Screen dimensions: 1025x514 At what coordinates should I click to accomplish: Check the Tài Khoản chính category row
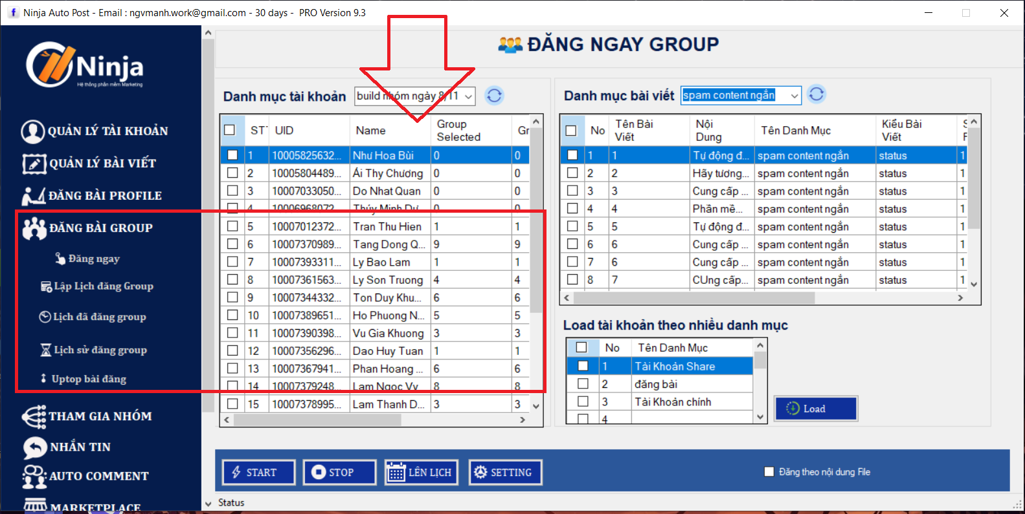(x=583, y=402)
